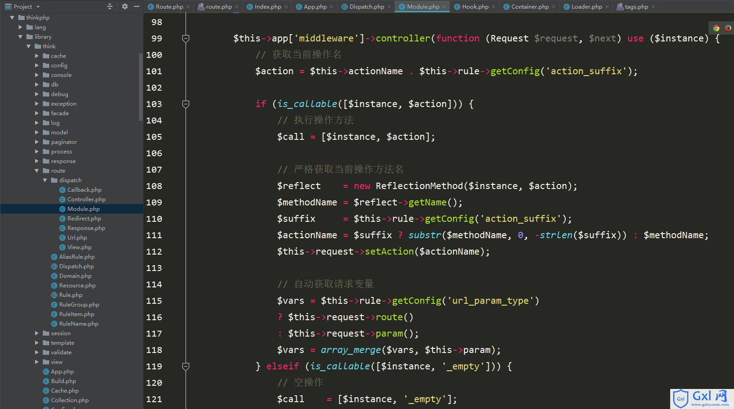Select the validate folder
Screen dimensions: 734x409
(61, 353)
